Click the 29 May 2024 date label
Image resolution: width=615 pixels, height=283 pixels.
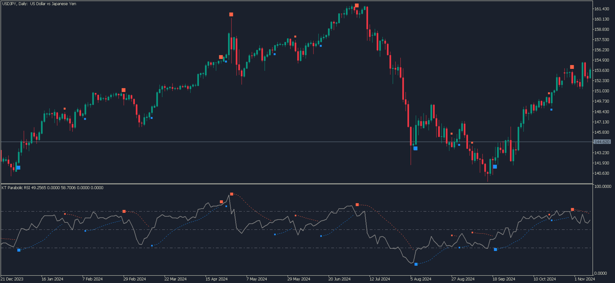point(299,279)
